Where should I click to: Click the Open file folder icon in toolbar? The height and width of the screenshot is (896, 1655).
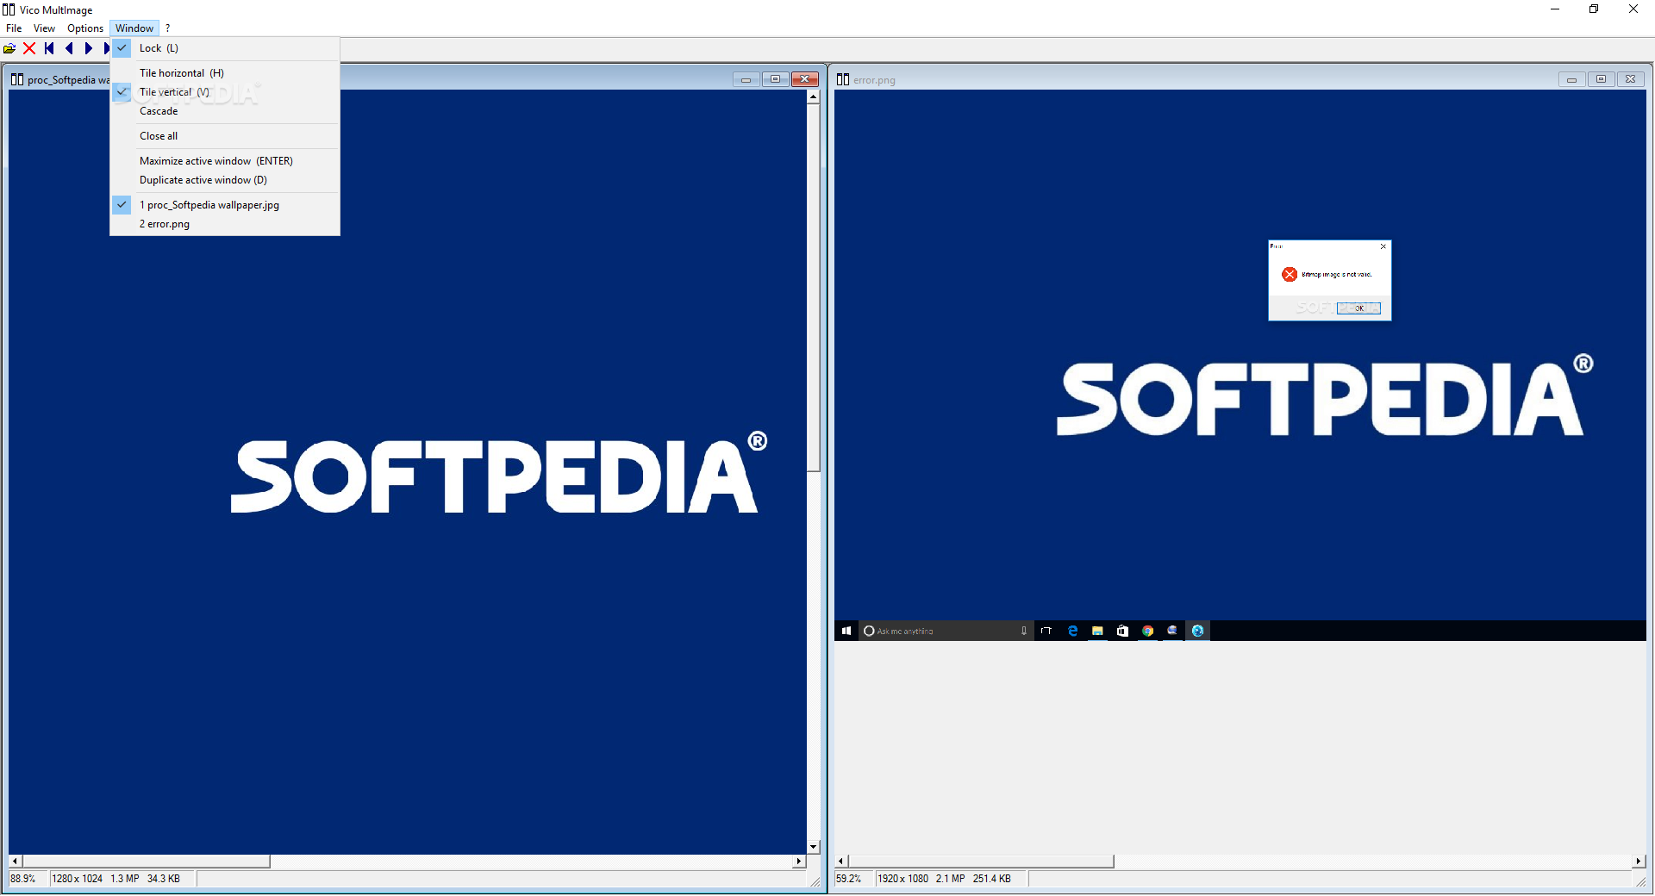point(9,48)
